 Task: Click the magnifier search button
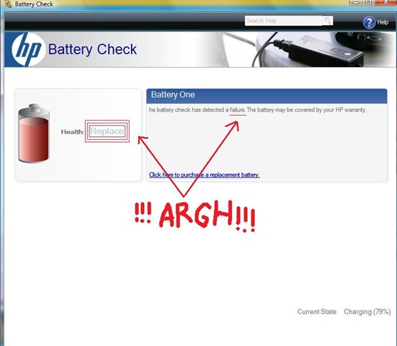pyautogui.click(x=327, y=21)
